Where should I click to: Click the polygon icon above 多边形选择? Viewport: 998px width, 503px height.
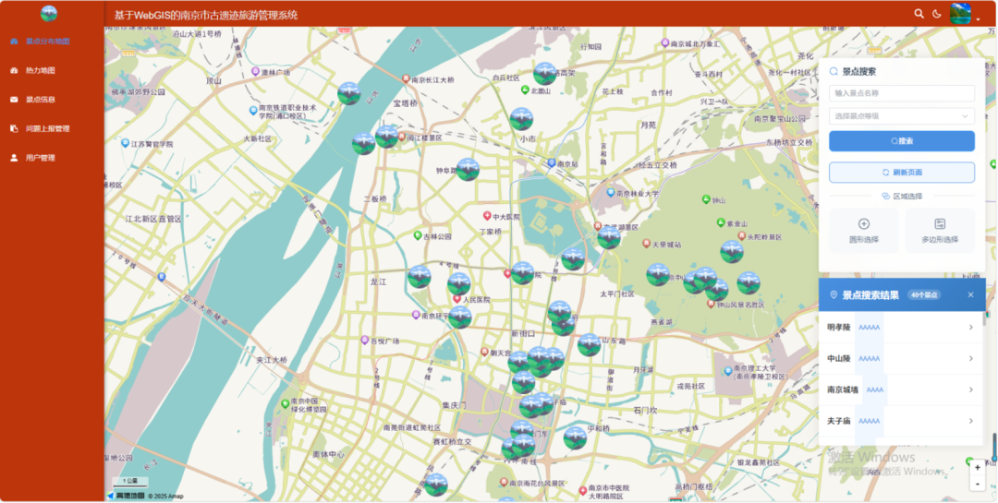coord(940,224)
